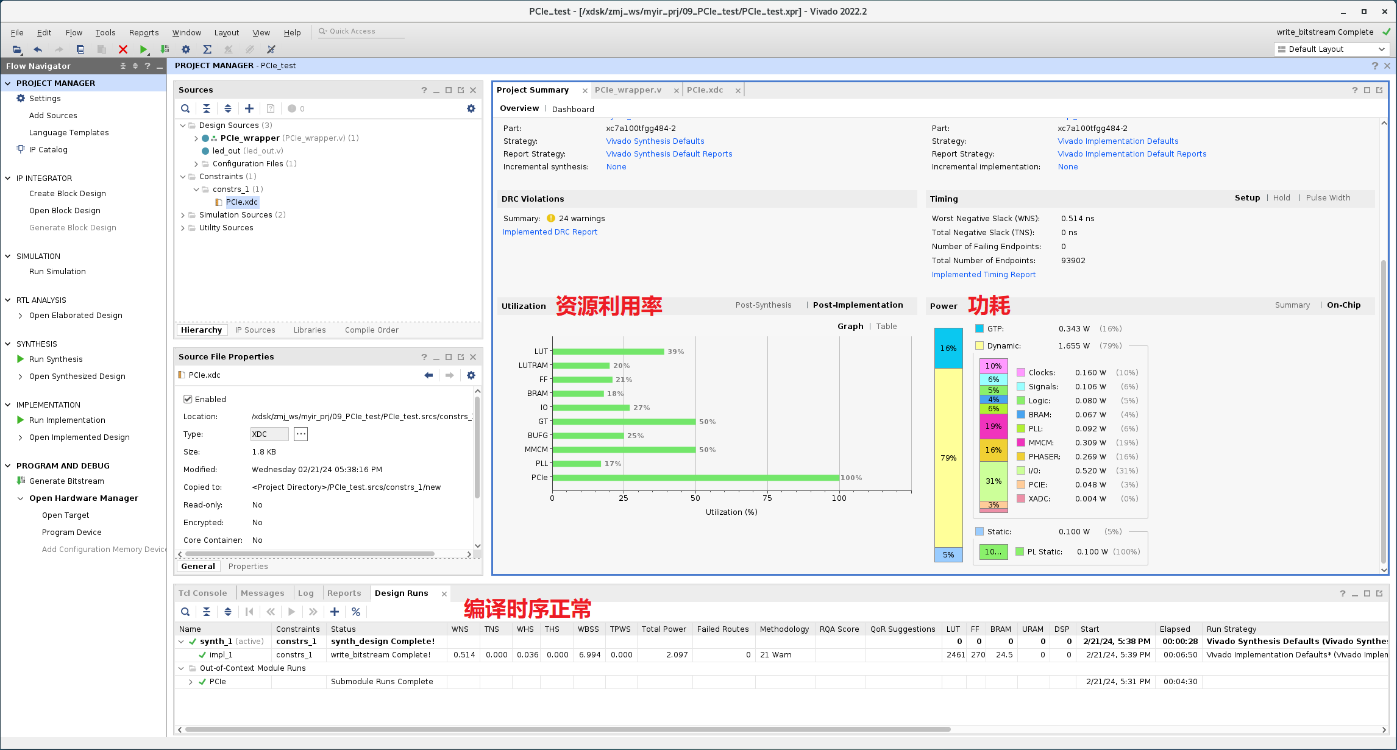Viewport: 1397px width, 750px height.
Task: Click the GTP power color swatch
Action: tap(979, 328)
